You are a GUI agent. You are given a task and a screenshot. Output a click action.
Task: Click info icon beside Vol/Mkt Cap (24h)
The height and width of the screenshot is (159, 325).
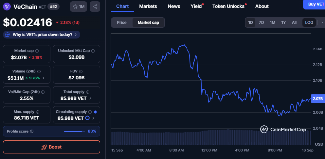coord(43,92)
